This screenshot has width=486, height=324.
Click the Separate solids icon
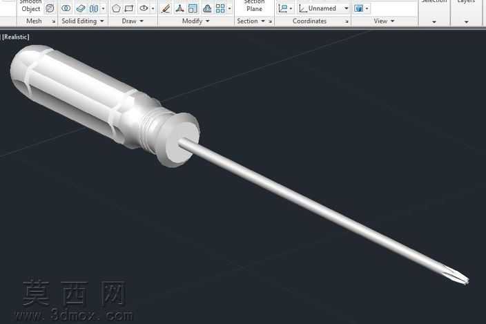[x=94, y=8]
